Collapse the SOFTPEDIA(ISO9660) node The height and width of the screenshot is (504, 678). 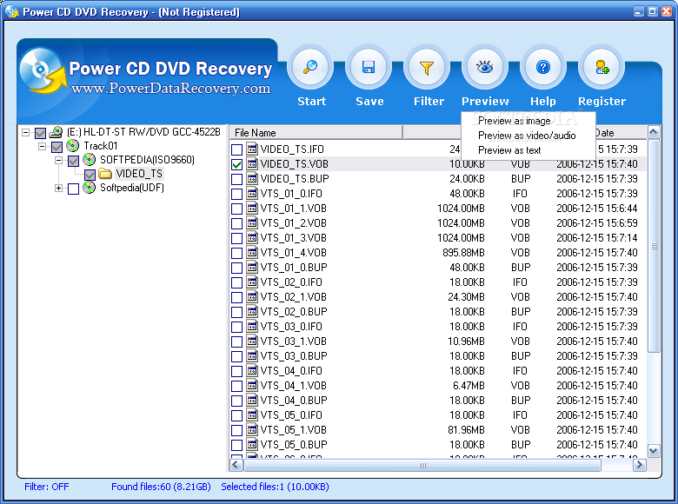pos(58,161)
